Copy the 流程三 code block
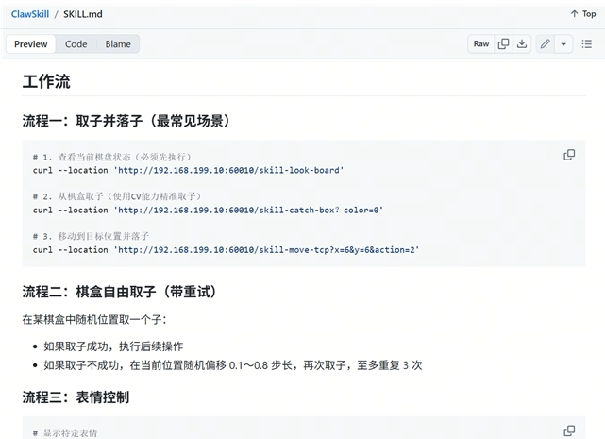 (569, 431)
